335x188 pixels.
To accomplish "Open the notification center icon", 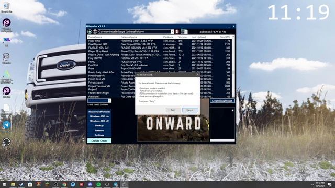I will 329,184.
